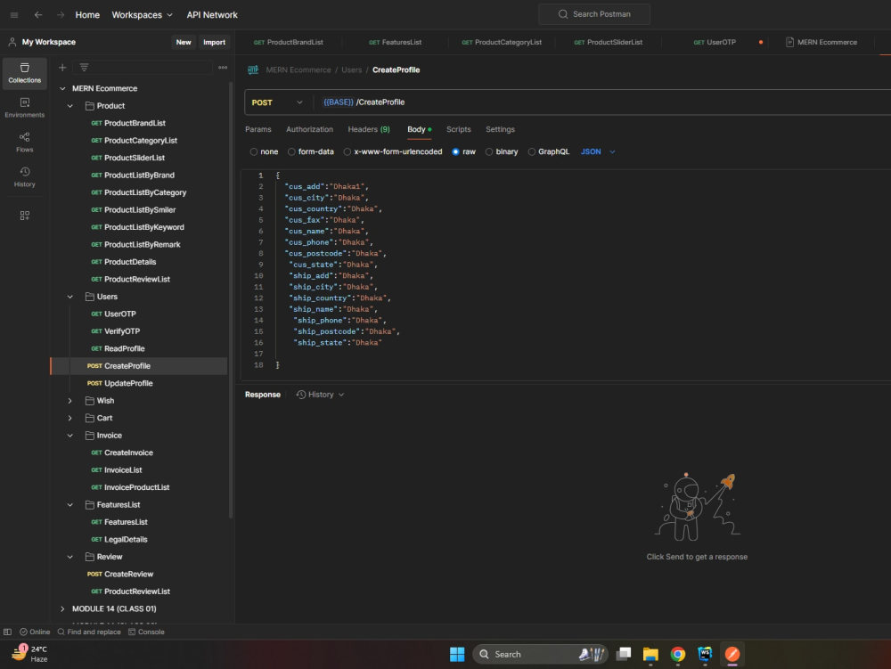
Task: Collapse the MERN Ecommerce collection
Action: point(62,88)
